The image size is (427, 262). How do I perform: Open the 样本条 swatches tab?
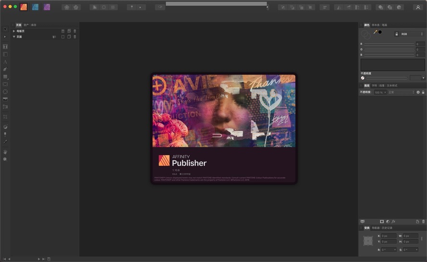pyautogui.click(x=376, y=25)
